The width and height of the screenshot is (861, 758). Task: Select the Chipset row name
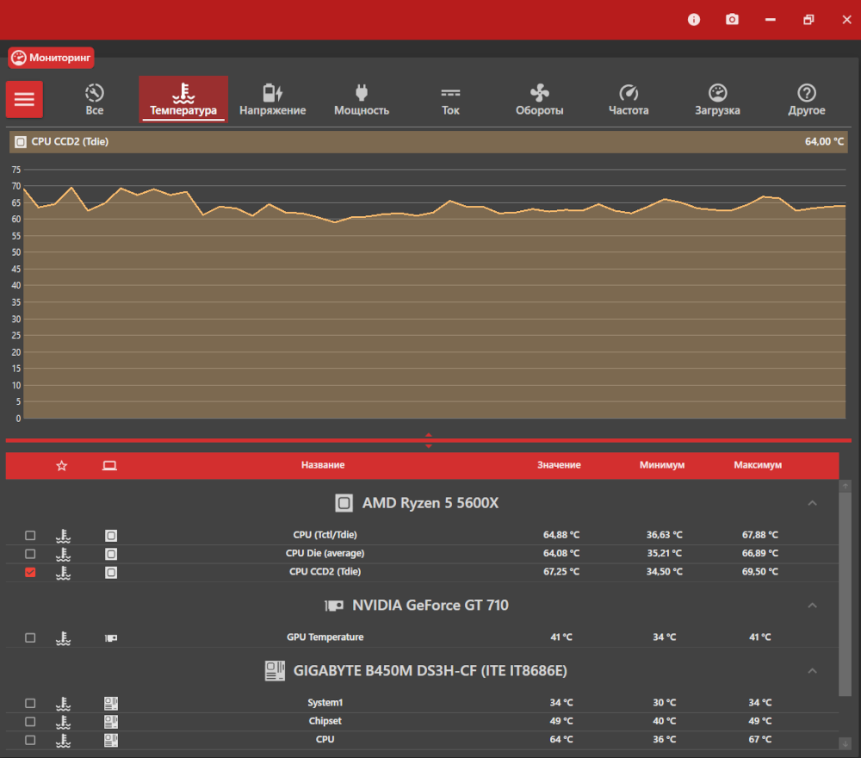[325, 721]
